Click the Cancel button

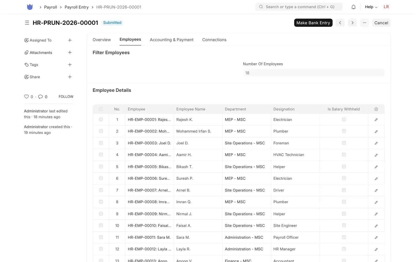tap(381, 23)
